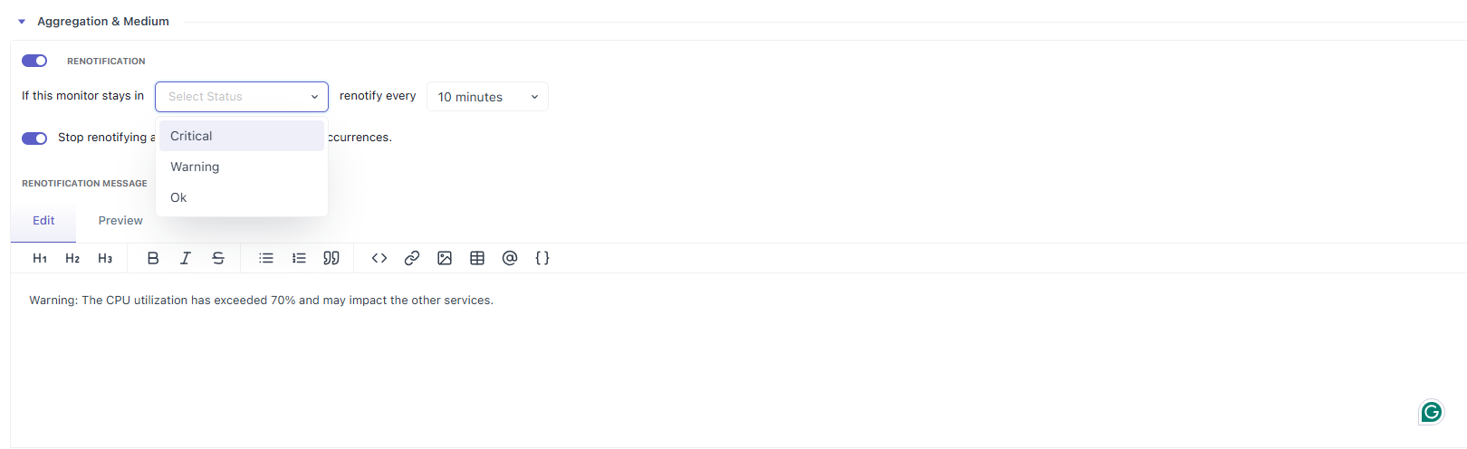
Task: Insert an image into the message
Action: [x=445, y=258]
